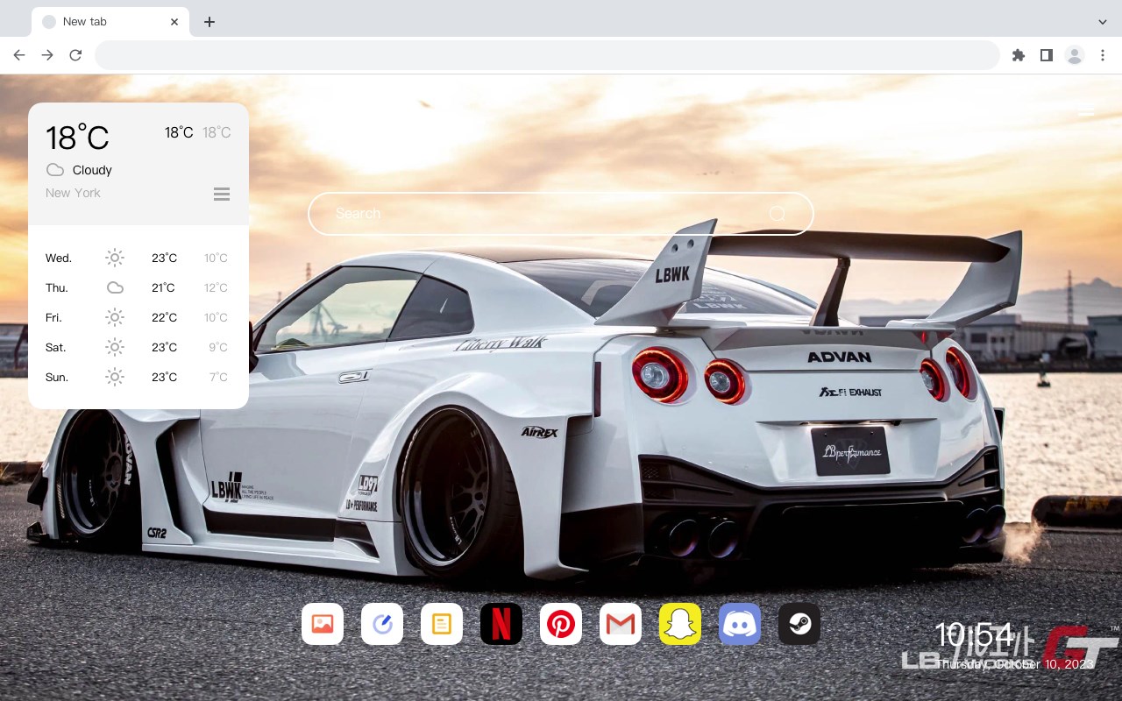Open the blue circle-and-pencil shortcut
1122x701 pixels.
382,624
